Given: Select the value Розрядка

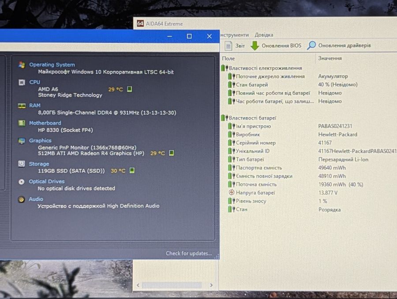Looking at the screenshot, I should (330, 210).
